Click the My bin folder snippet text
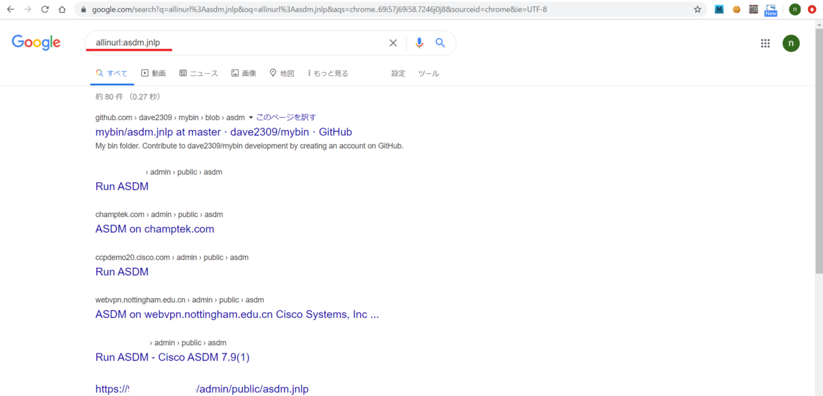 [249, 146]
